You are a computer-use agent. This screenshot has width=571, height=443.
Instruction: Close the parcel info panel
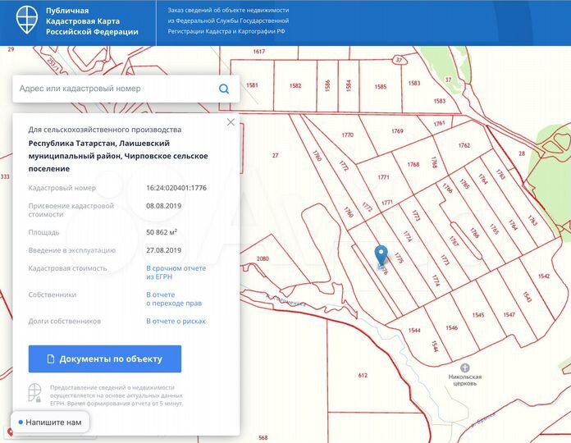231,122
